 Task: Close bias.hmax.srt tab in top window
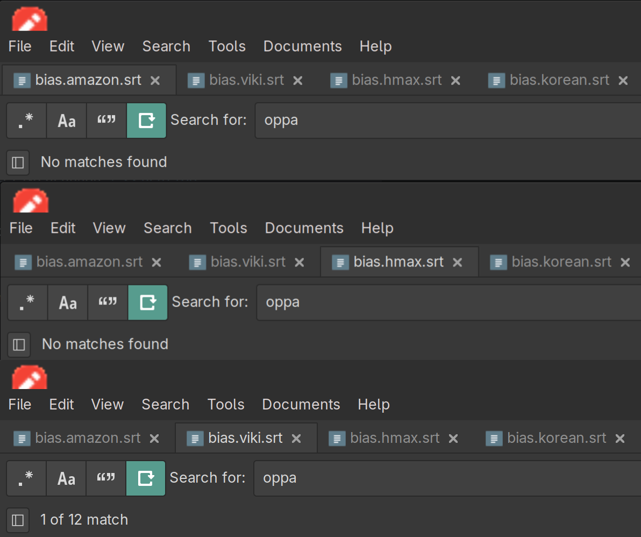click(x=456, y=81)
